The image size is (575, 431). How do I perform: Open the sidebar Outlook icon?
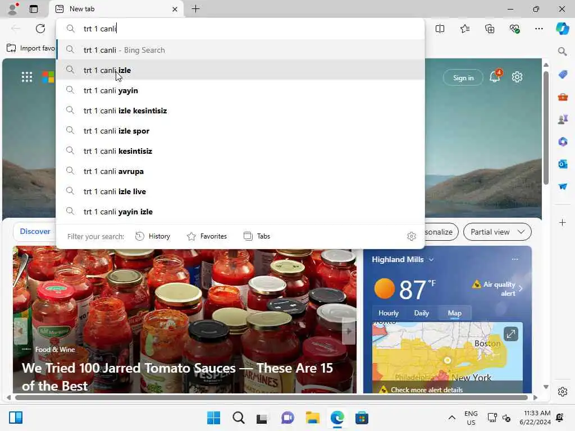(563, 164)
